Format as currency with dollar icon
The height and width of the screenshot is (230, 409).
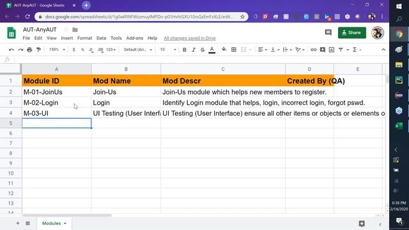click(74, 50)
